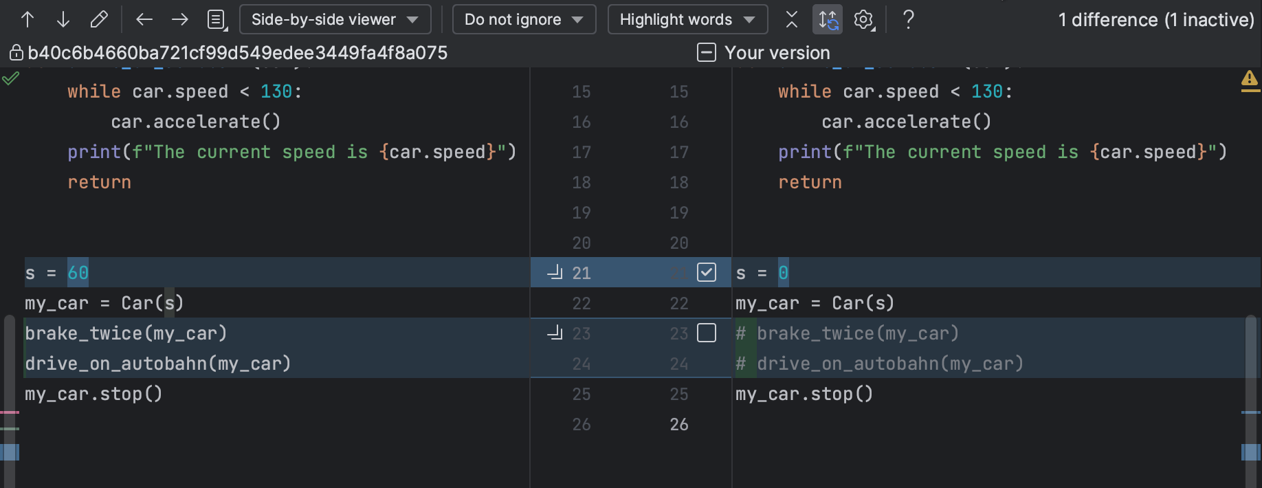Open the Do not ignore dropdown
Viewport: 1262px width, 488px height.
[524, 19]
